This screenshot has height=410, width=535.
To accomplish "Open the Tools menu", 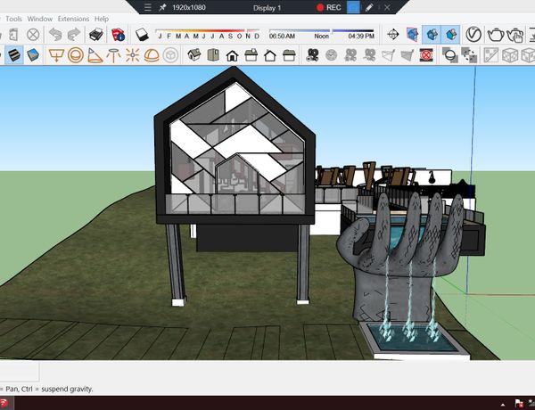I will (13, 18).
